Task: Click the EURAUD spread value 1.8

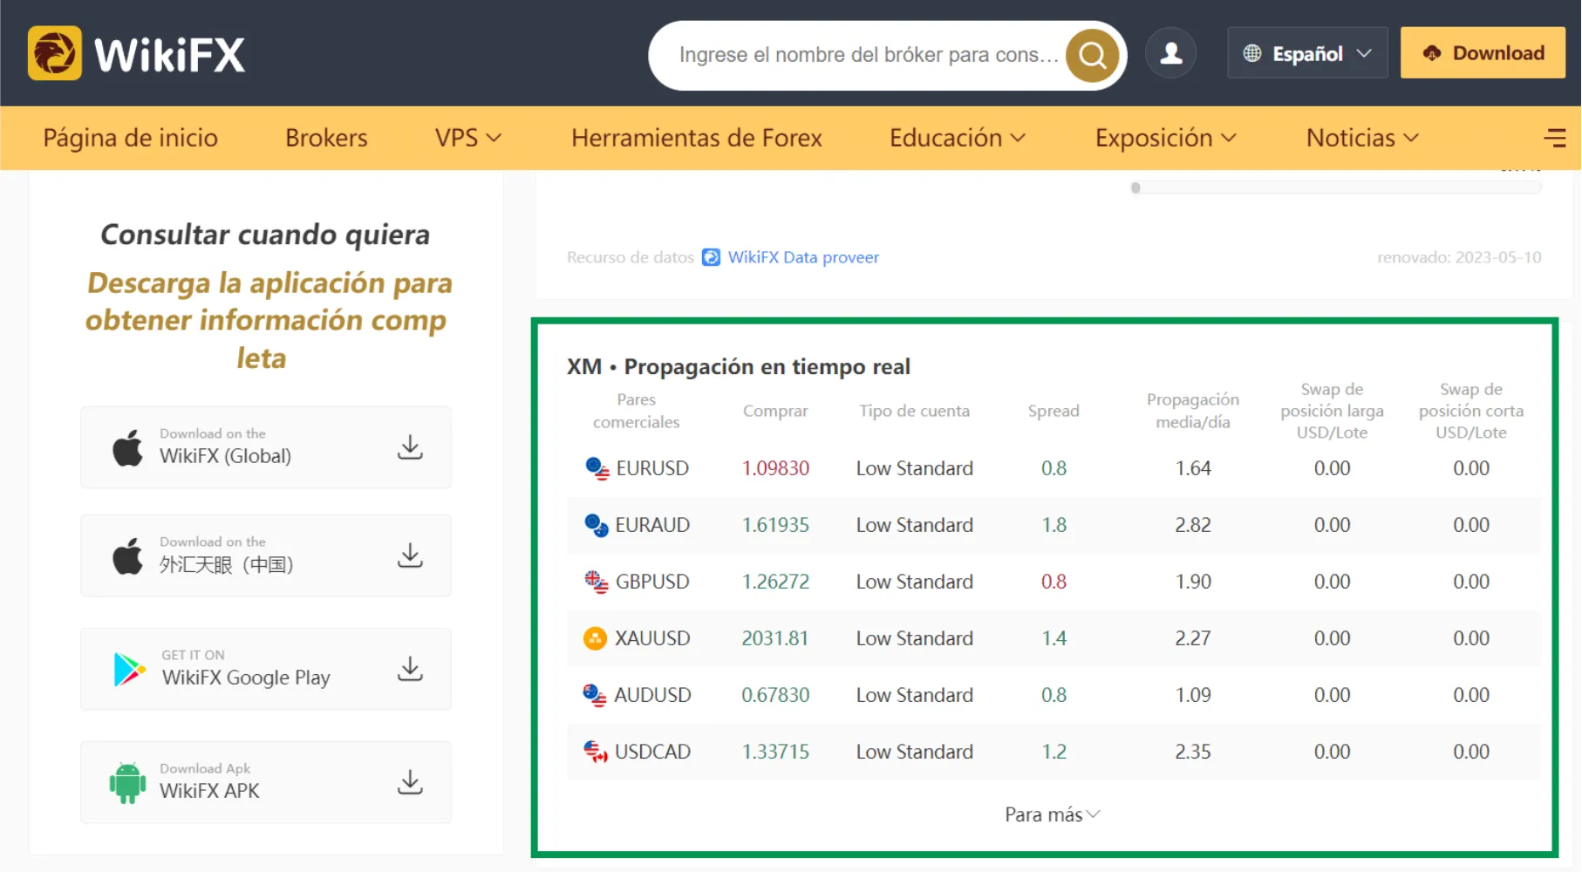Action: click(x=1054, y=525)
